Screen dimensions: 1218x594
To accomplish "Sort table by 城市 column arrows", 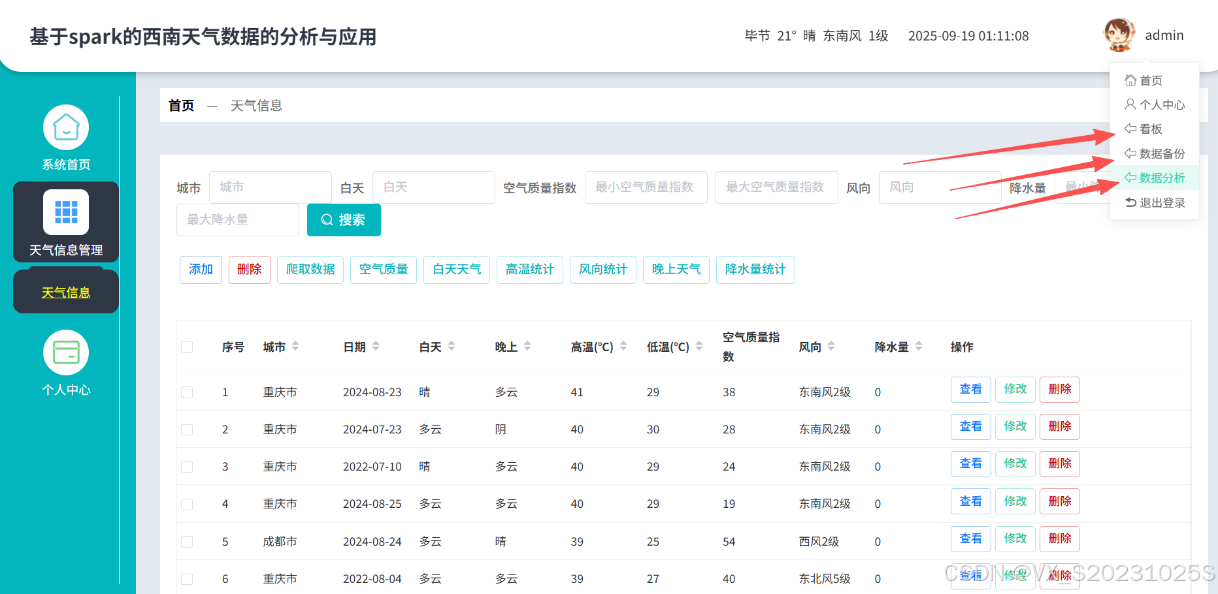I will coord(295,346).
